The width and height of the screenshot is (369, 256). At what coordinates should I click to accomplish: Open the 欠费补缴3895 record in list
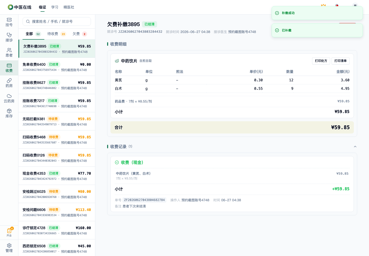pos(57,49)
